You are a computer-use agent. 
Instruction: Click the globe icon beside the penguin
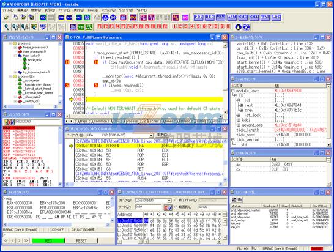pyautogui.click(x=247, y=27)
